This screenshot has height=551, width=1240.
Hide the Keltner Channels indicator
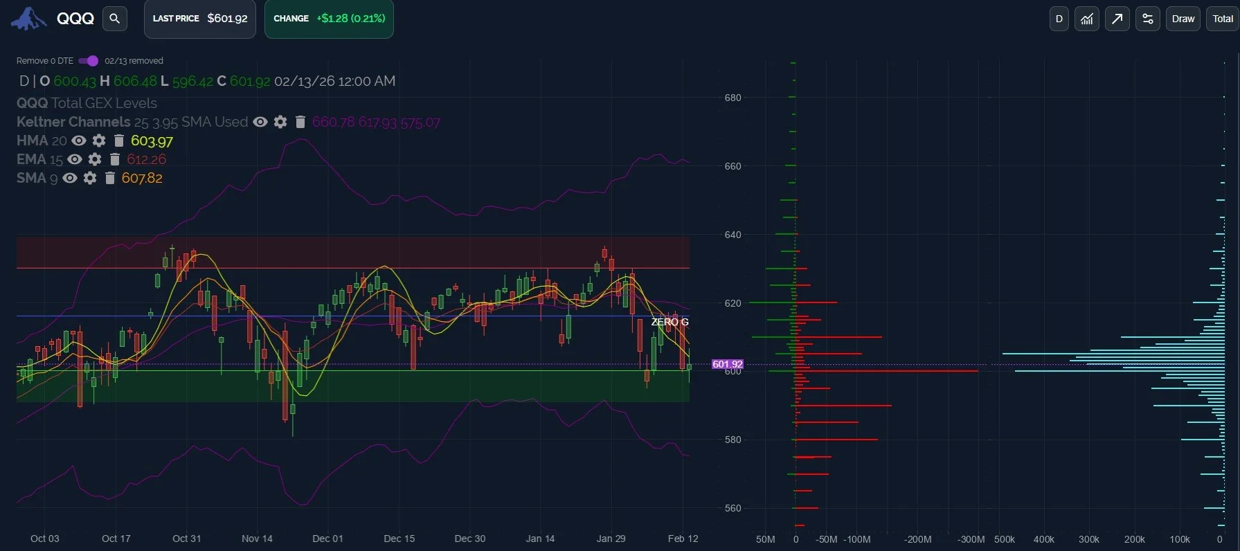(x=260, y=122)
